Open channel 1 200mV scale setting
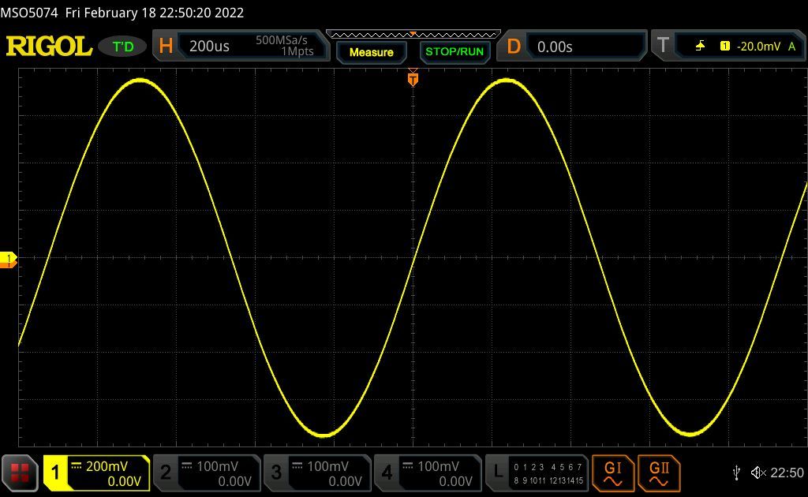This screenshot has height=497, width=808. point(107,466)
